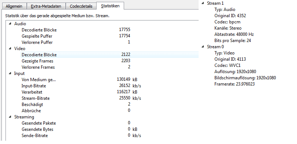Collapse the Streaming statistics group

[10, 117]
